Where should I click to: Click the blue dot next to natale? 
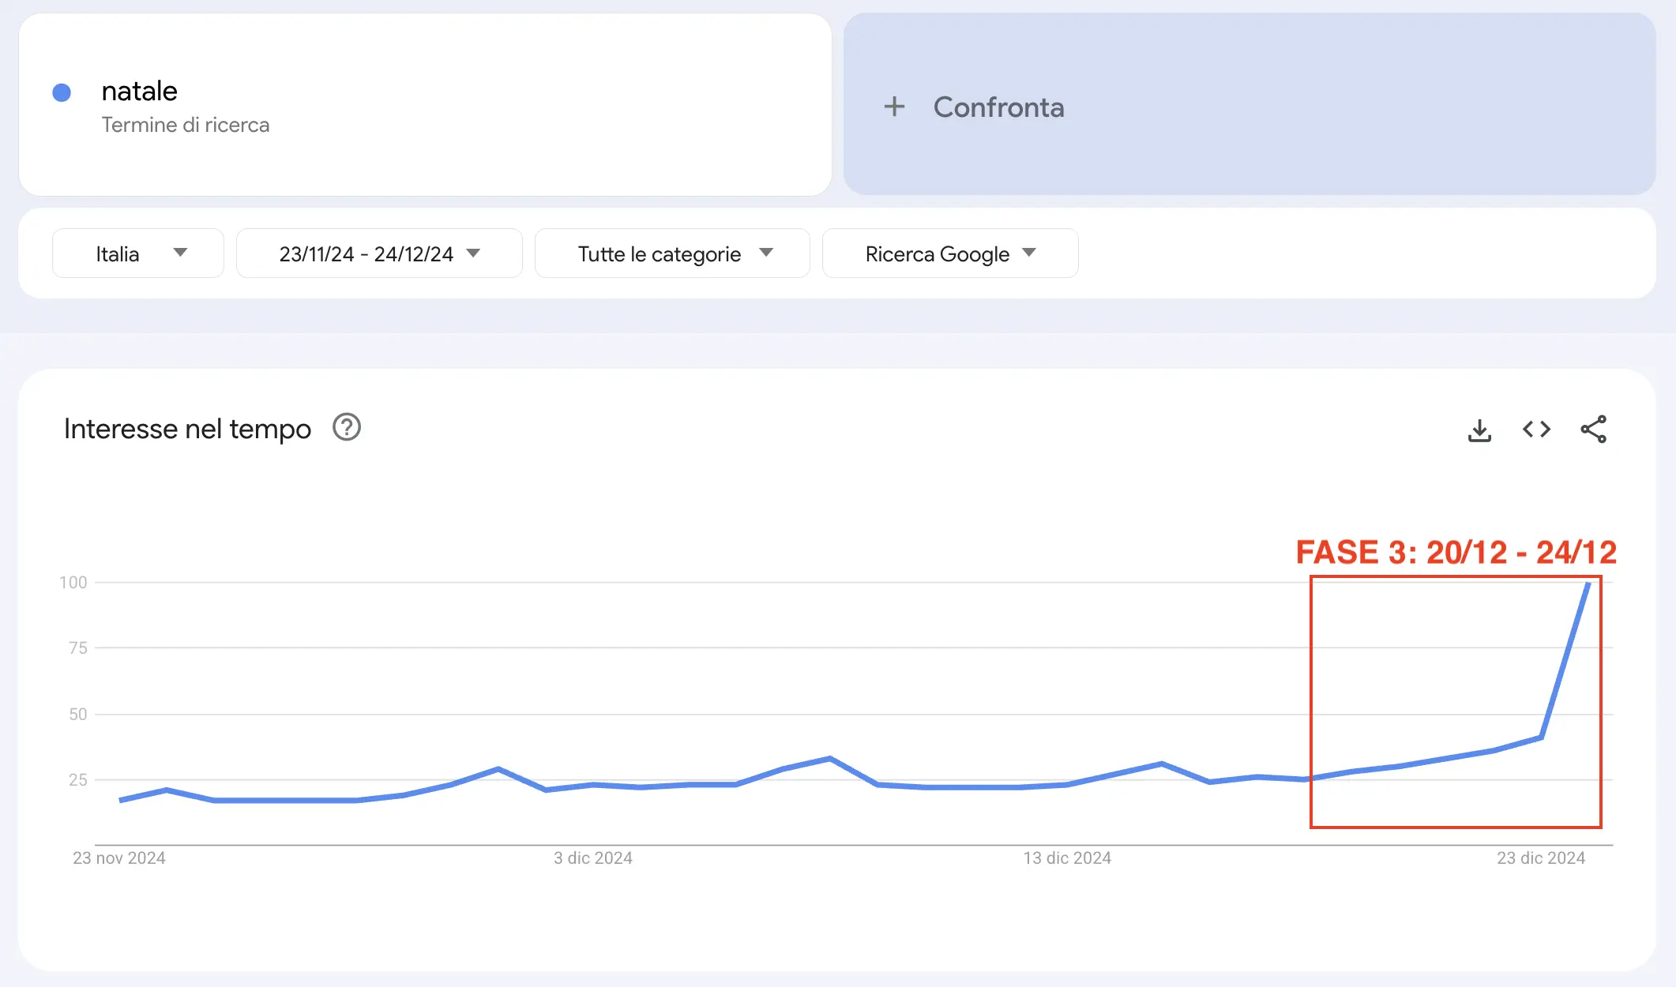coord(62,93)
